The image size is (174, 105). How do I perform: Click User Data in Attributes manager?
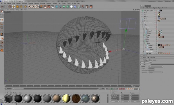153,58
